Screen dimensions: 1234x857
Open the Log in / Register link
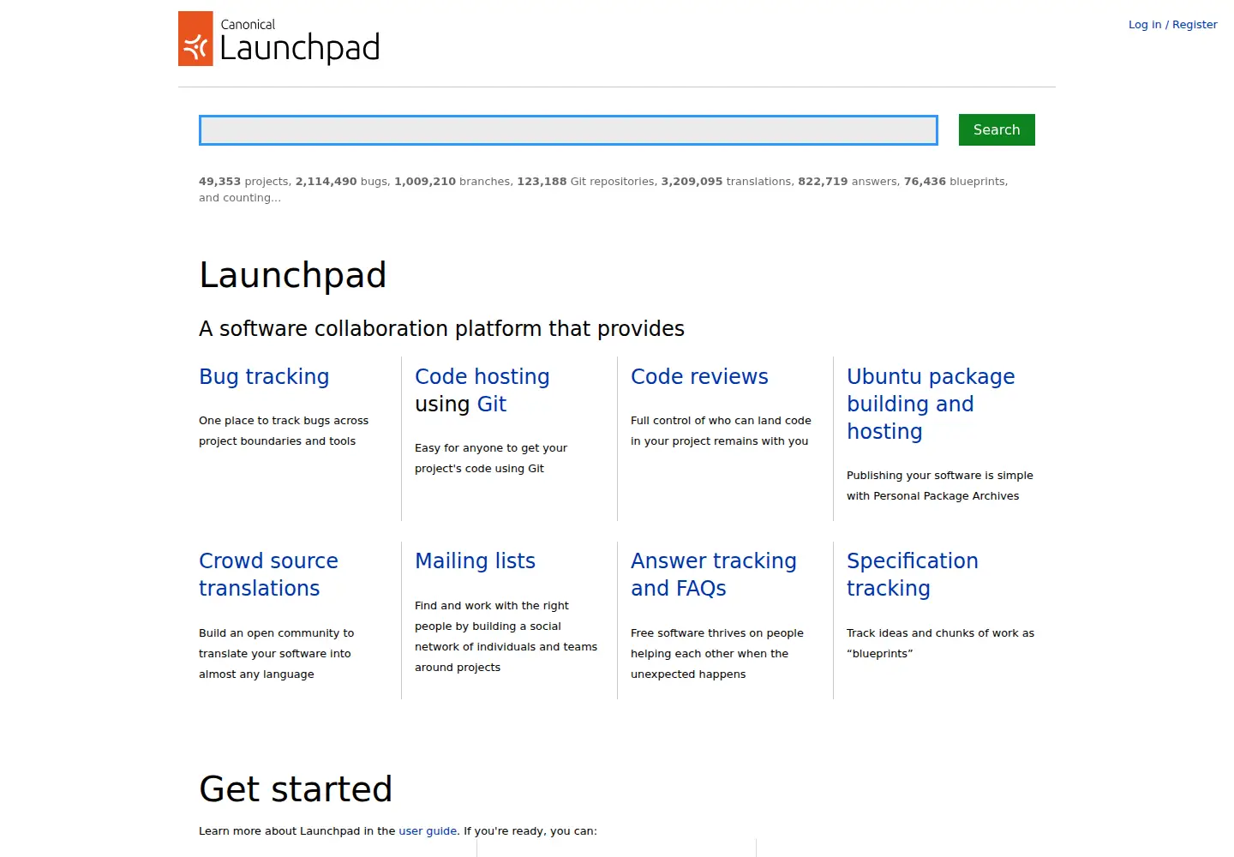click(1172, 25)
